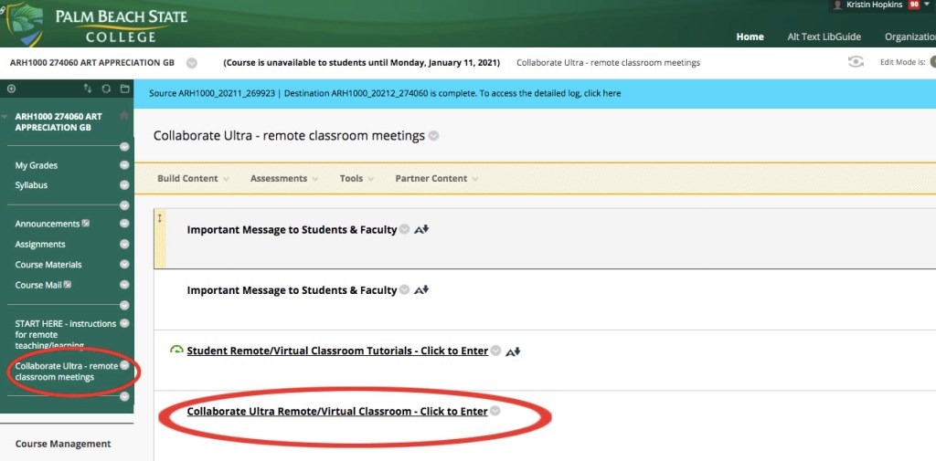Open the Tools dropdown menu
This screenshot has height=461, width=936.
point(356,179)
